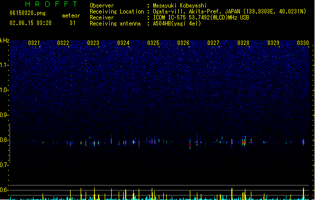This screenshot has height=200, width=315.
Task: Click the 0.6 frequency axis label
Action: tap(4, 190)
